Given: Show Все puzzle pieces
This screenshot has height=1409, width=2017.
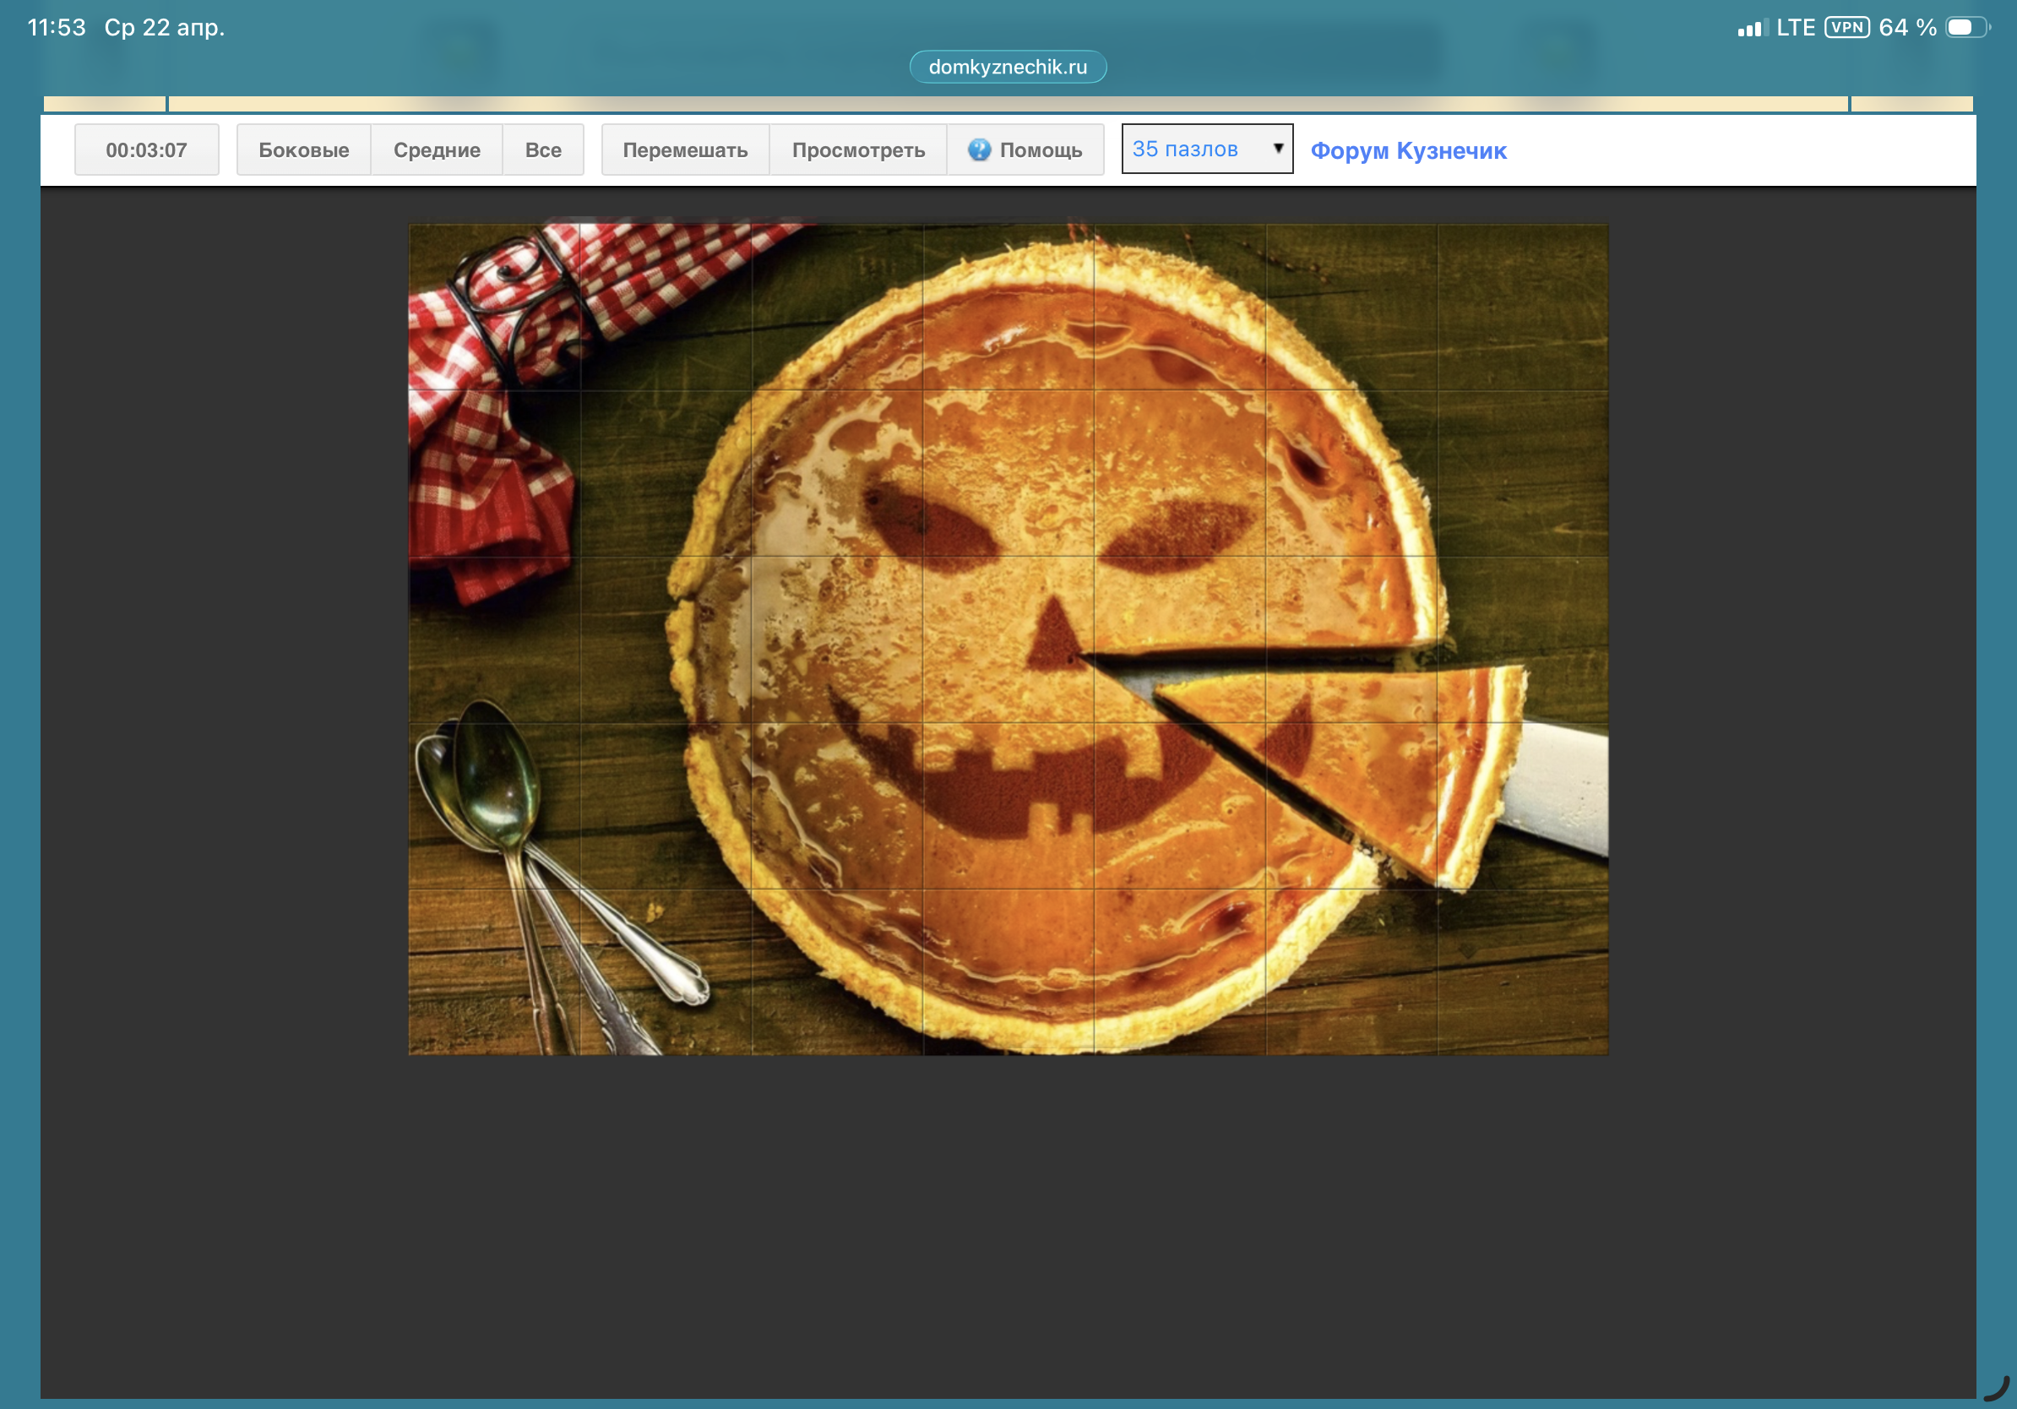Looking at the screenshot, I should click(543, 150).
